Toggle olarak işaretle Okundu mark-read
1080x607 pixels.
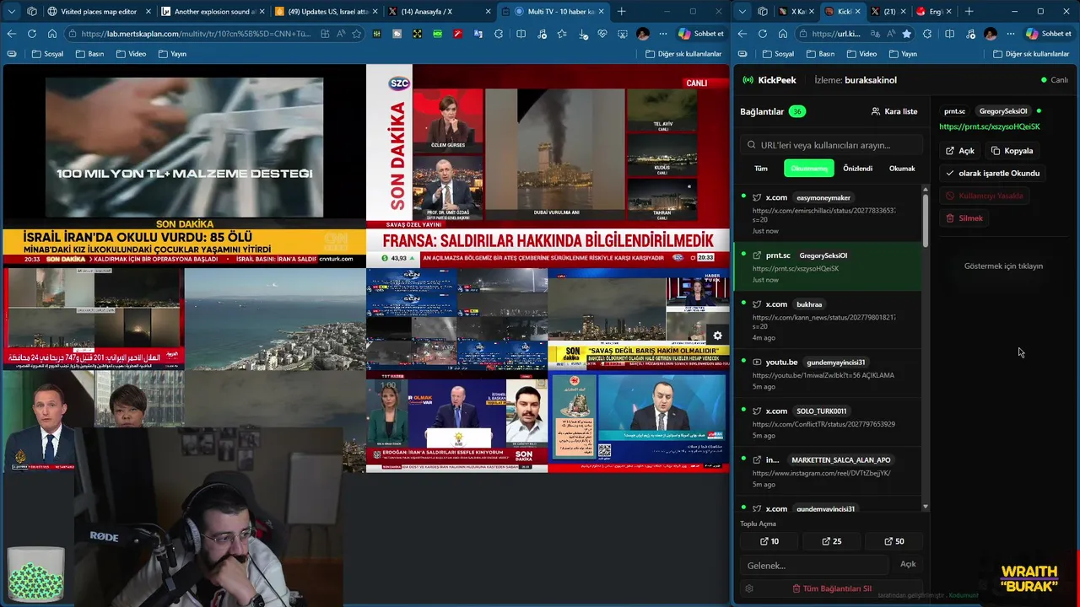(993, 173)
